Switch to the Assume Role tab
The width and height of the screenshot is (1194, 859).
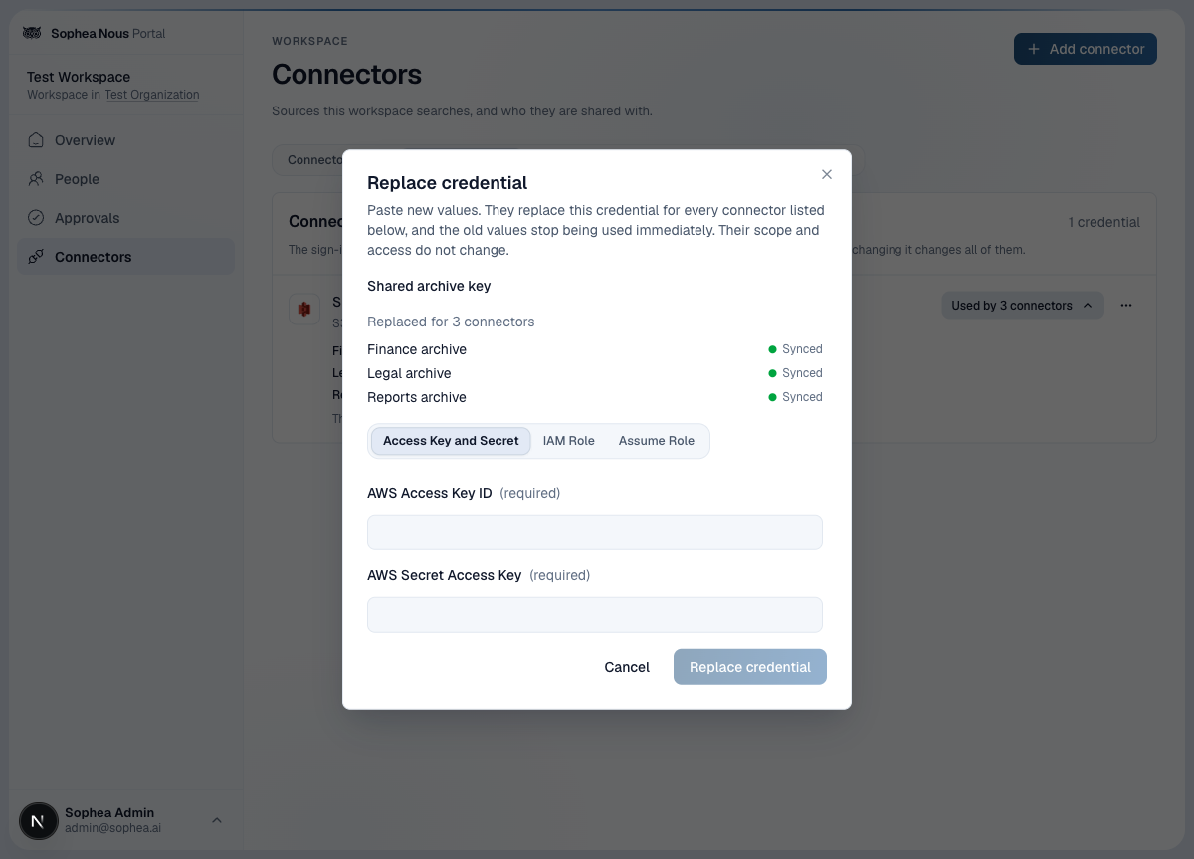[x=657, y=441]
